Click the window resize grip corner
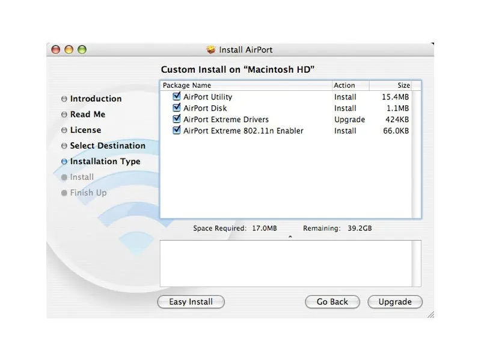Image resolution: width=481 pixels, height=361 pixels. pos(429,314)
